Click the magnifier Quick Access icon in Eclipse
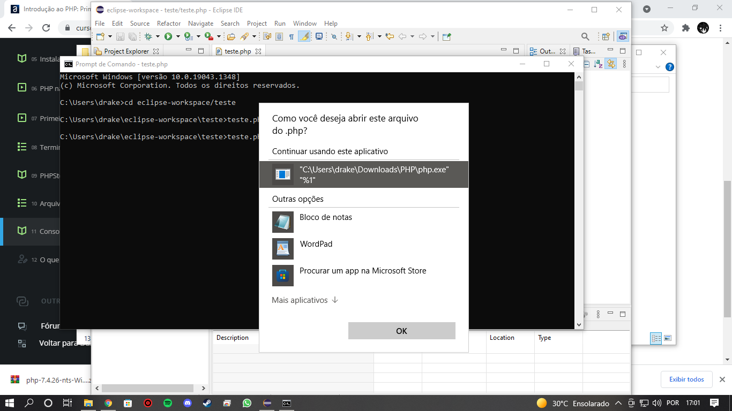 click(x=585, y=36)
